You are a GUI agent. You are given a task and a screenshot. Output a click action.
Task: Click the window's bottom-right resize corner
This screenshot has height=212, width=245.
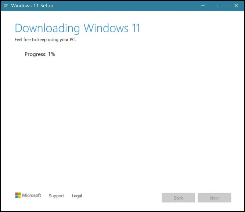[244, 211]
